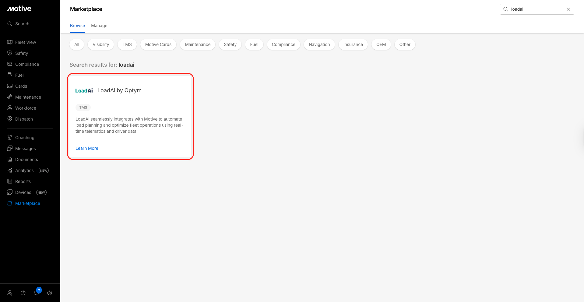Click Reports icon in sidebar
The height and width of the screenshot is (302, 584).
pyautogui.click(x=10, y=181)
